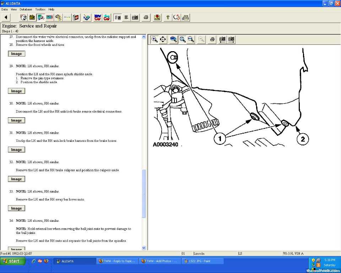341x273 pixels.
Task: Click Image button under step 33
Action: coord(16,208)
